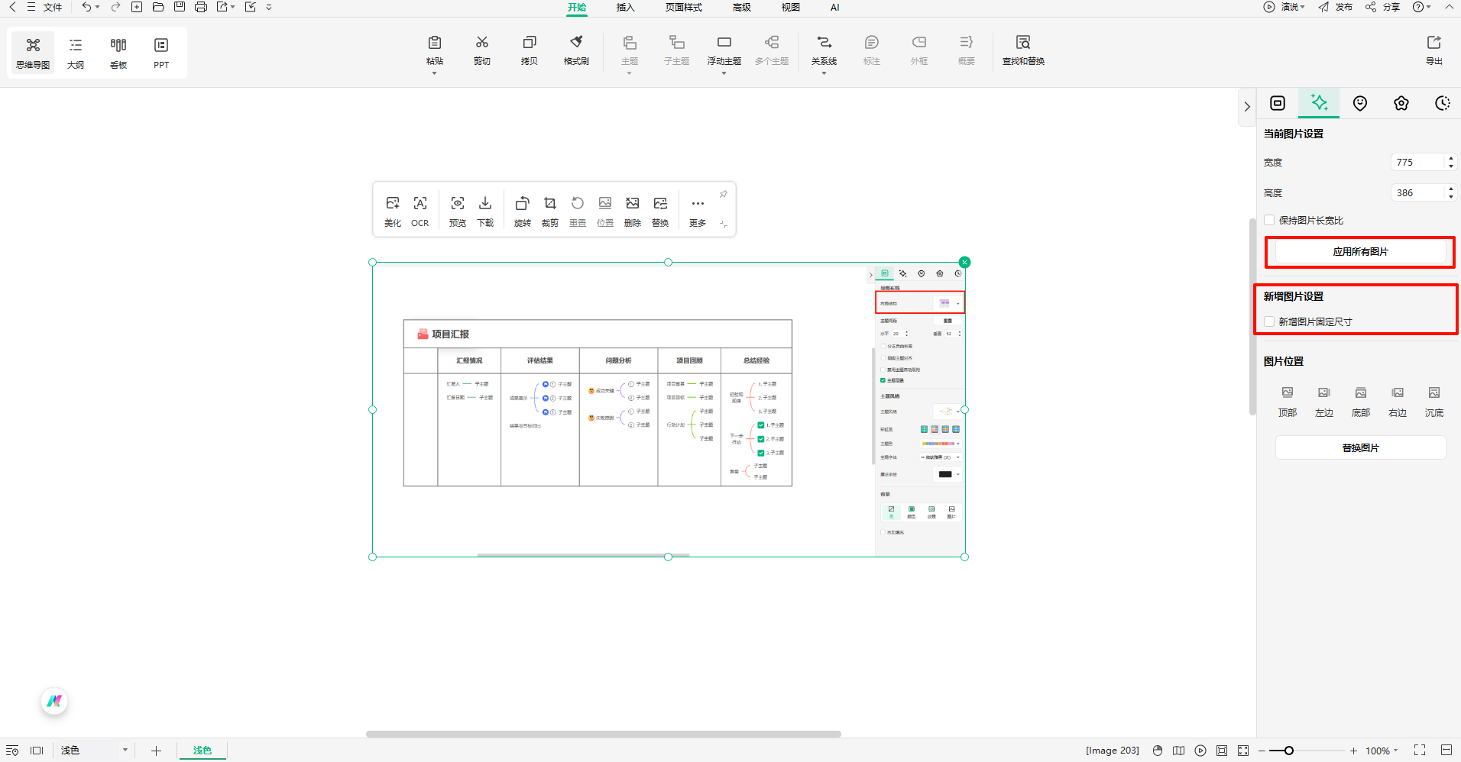Open the AI ribbon tab
The image size is (1461, 762).
pyautogui.click(x=835, y=8)
